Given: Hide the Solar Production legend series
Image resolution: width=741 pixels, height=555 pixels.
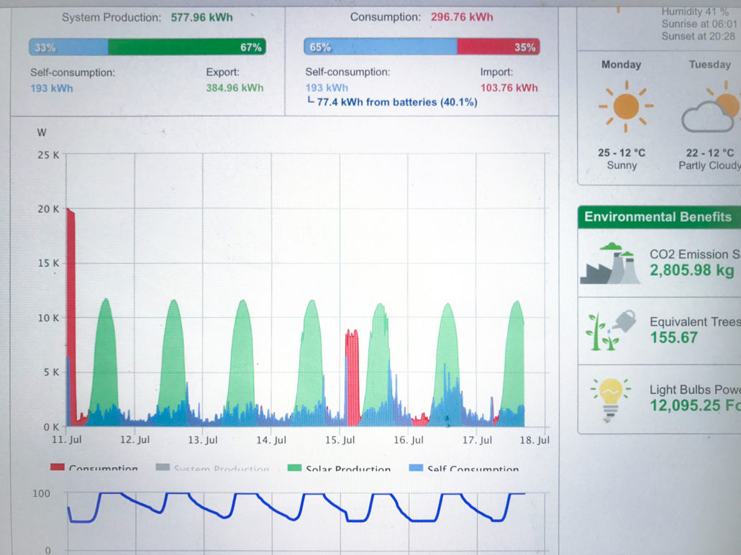Looking at the screenshot, I should (340, 469).
